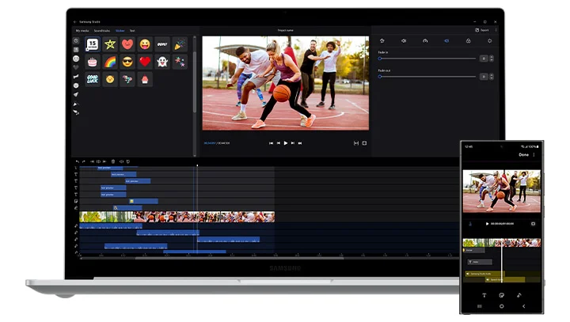Screen dimensions: 570x322
Task: Click the Fade out slider handle
Action: click(380, 77)
